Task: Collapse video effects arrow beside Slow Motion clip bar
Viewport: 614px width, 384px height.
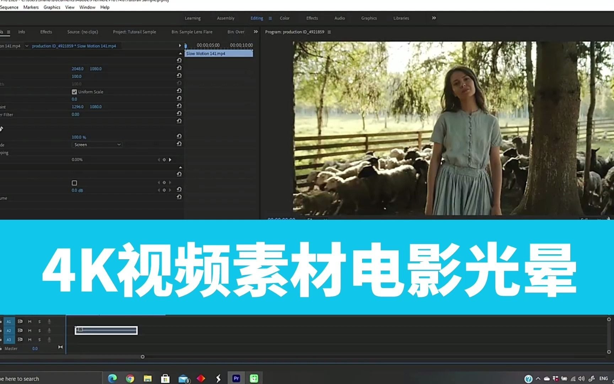Action: [181, 53]
